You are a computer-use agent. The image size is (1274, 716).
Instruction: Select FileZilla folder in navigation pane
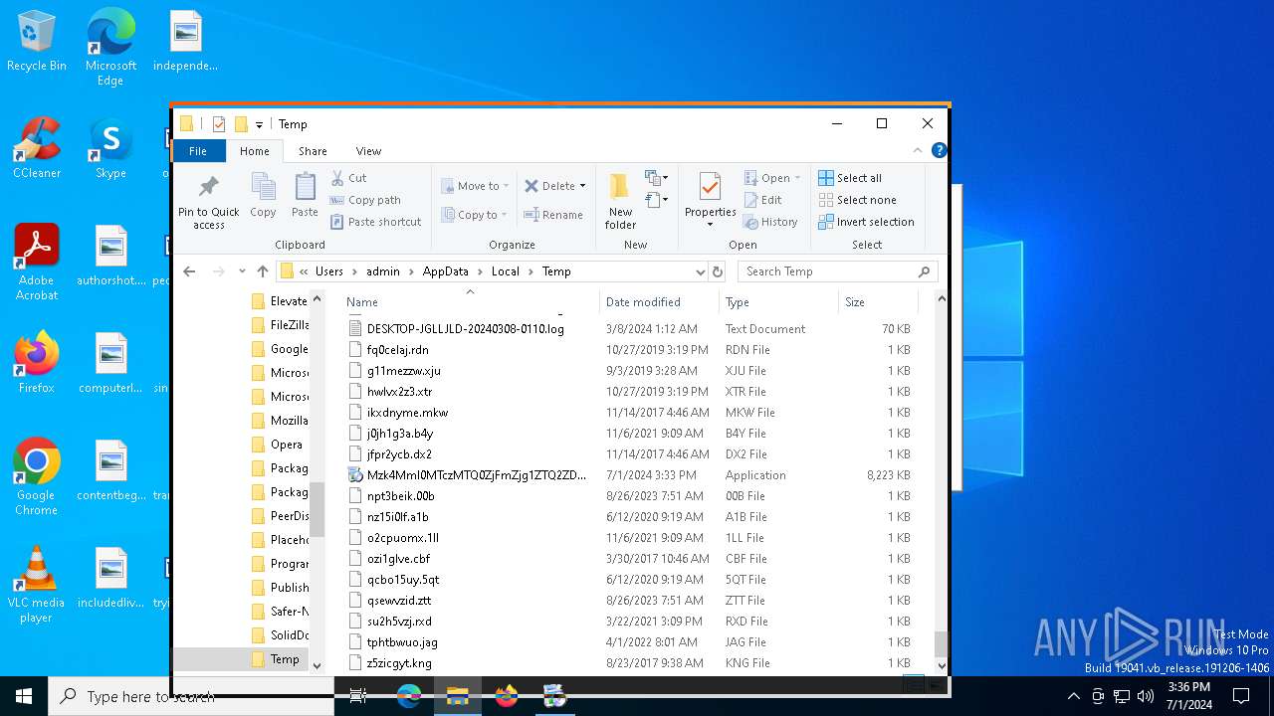(289, 325)
